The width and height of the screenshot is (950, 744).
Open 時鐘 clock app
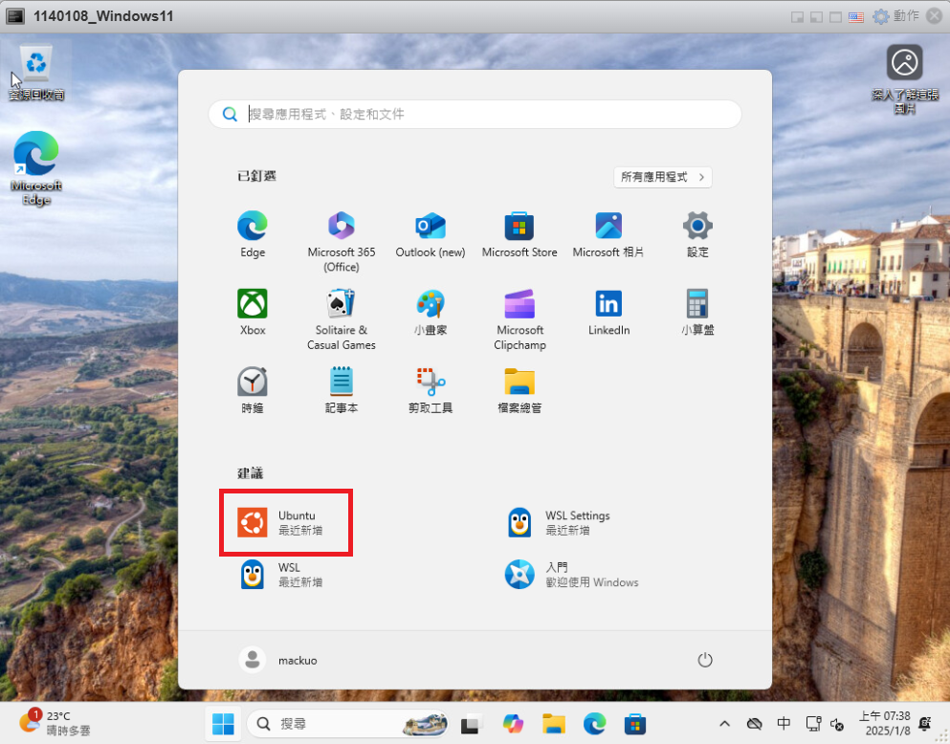point(252,390)
